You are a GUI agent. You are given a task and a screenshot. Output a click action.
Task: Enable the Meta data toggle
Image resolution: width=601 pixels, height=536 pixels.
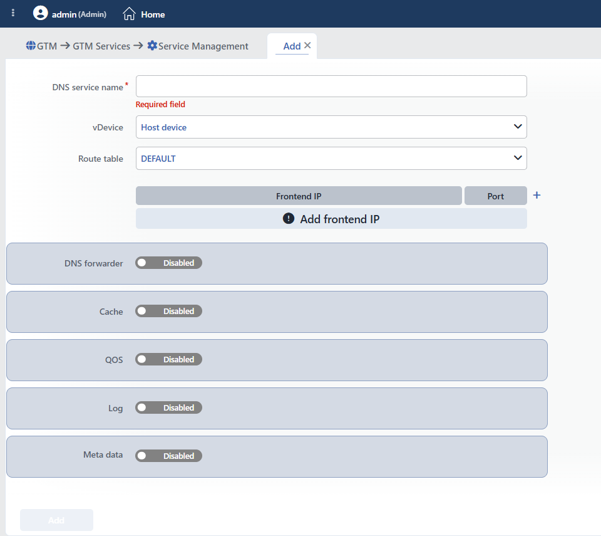click(168, 456)
